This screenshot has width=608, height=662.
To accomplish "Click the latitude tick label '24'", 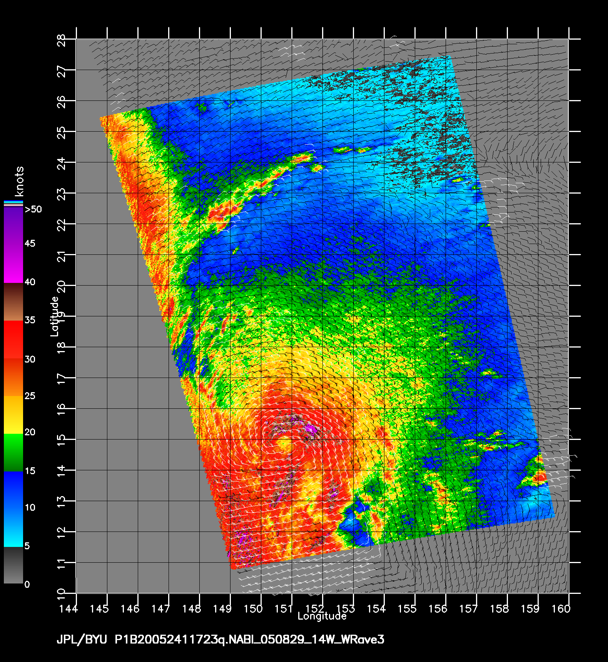I will [x=62, y=163].
